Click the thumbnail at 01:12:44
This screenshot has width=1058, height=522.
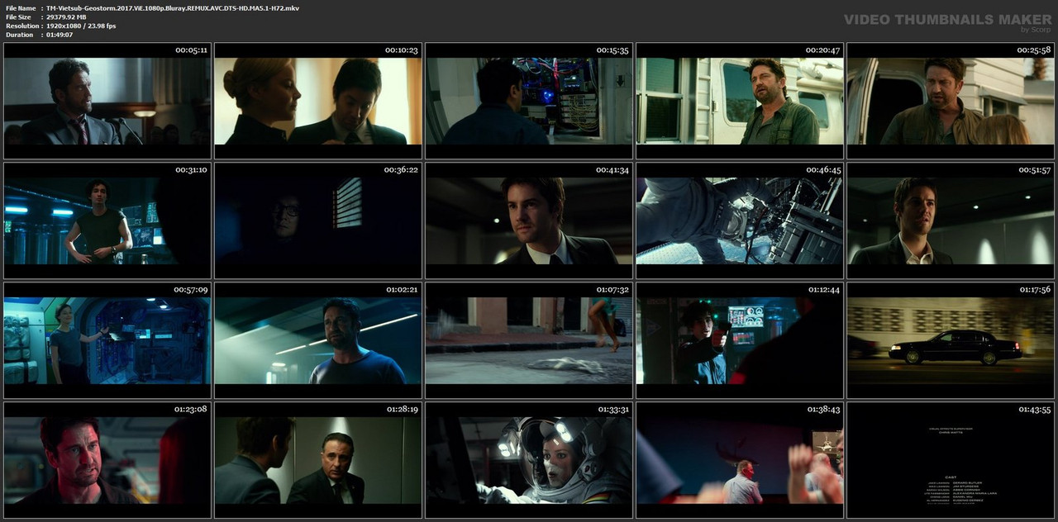tap(740, 340)
